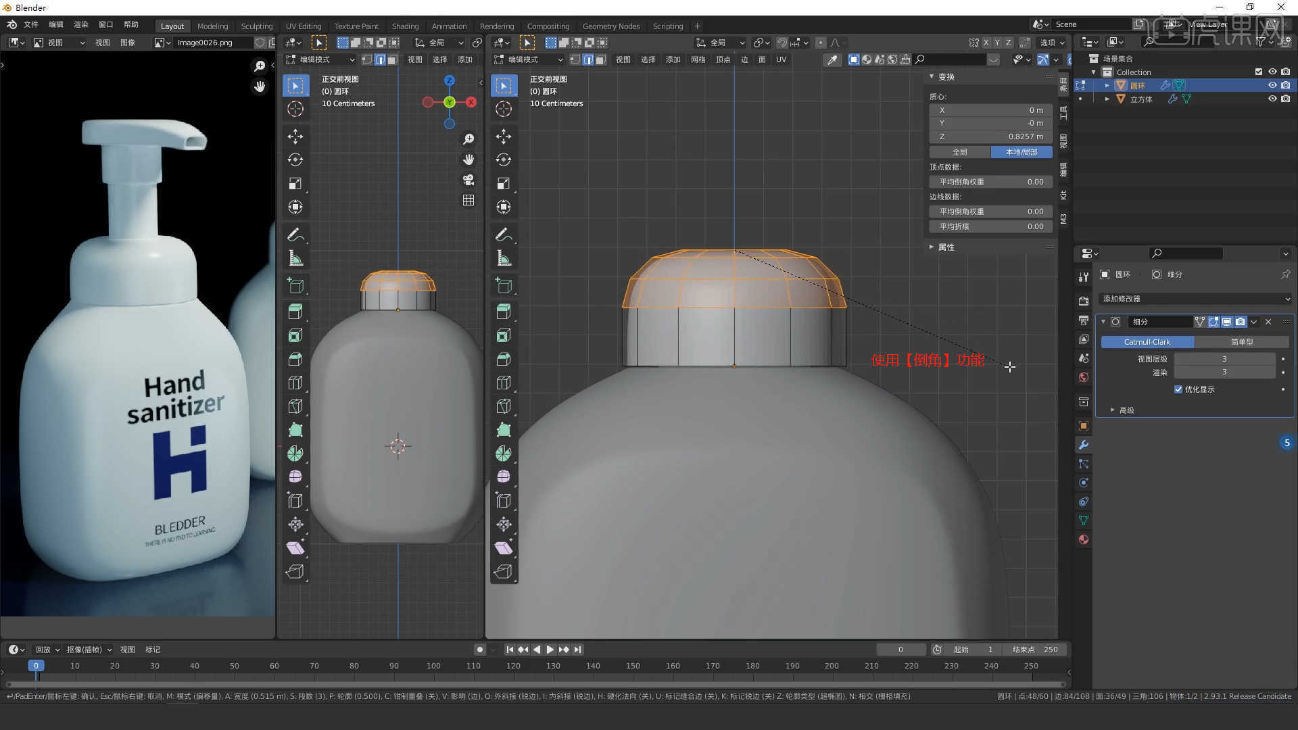Viewport: 1298px width, 730px height.
Task: Toggle the 优化显示 checkbox
Action: pyautogui.click(x=1178, y=389)
